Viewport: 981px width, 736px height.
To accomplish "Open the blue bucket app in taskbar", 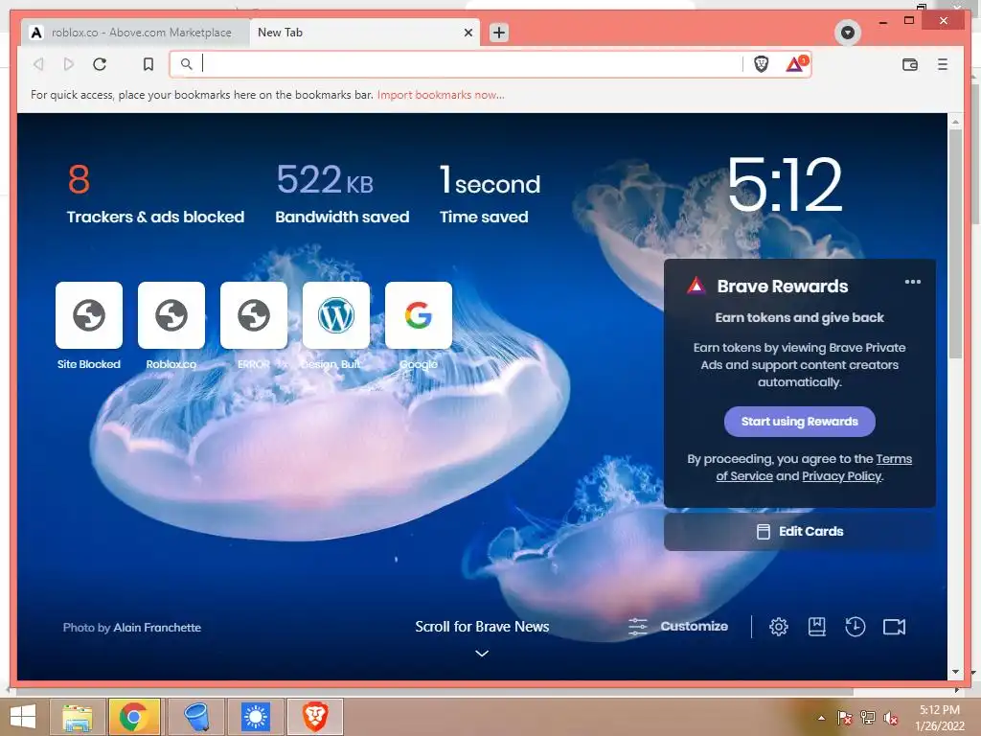I will (196, 717).
